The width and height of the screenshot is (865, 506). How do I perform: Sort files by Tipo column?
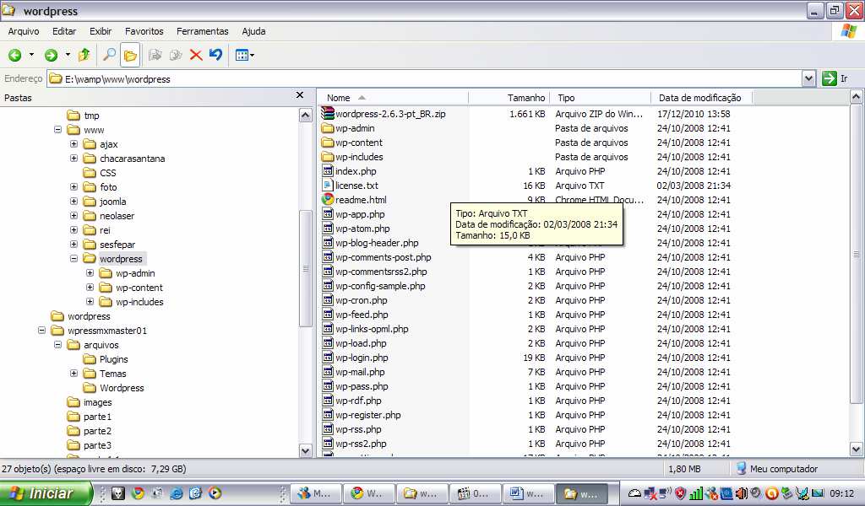(601, 98)
